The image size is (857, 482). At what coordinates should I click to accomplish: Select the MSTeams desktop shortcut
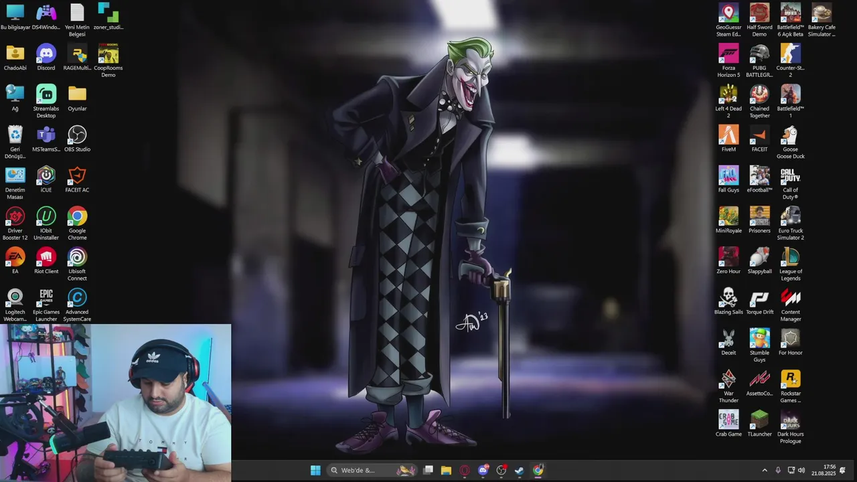(46, 139)
